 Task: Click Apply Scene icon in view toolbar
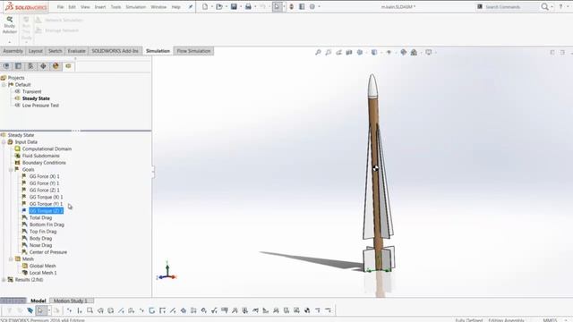pos(414,53)
